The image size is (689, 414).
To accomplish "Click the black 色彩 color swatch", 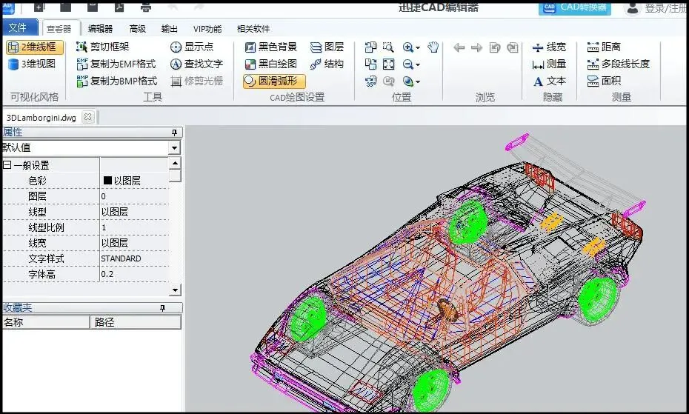I will click(107, 180).
